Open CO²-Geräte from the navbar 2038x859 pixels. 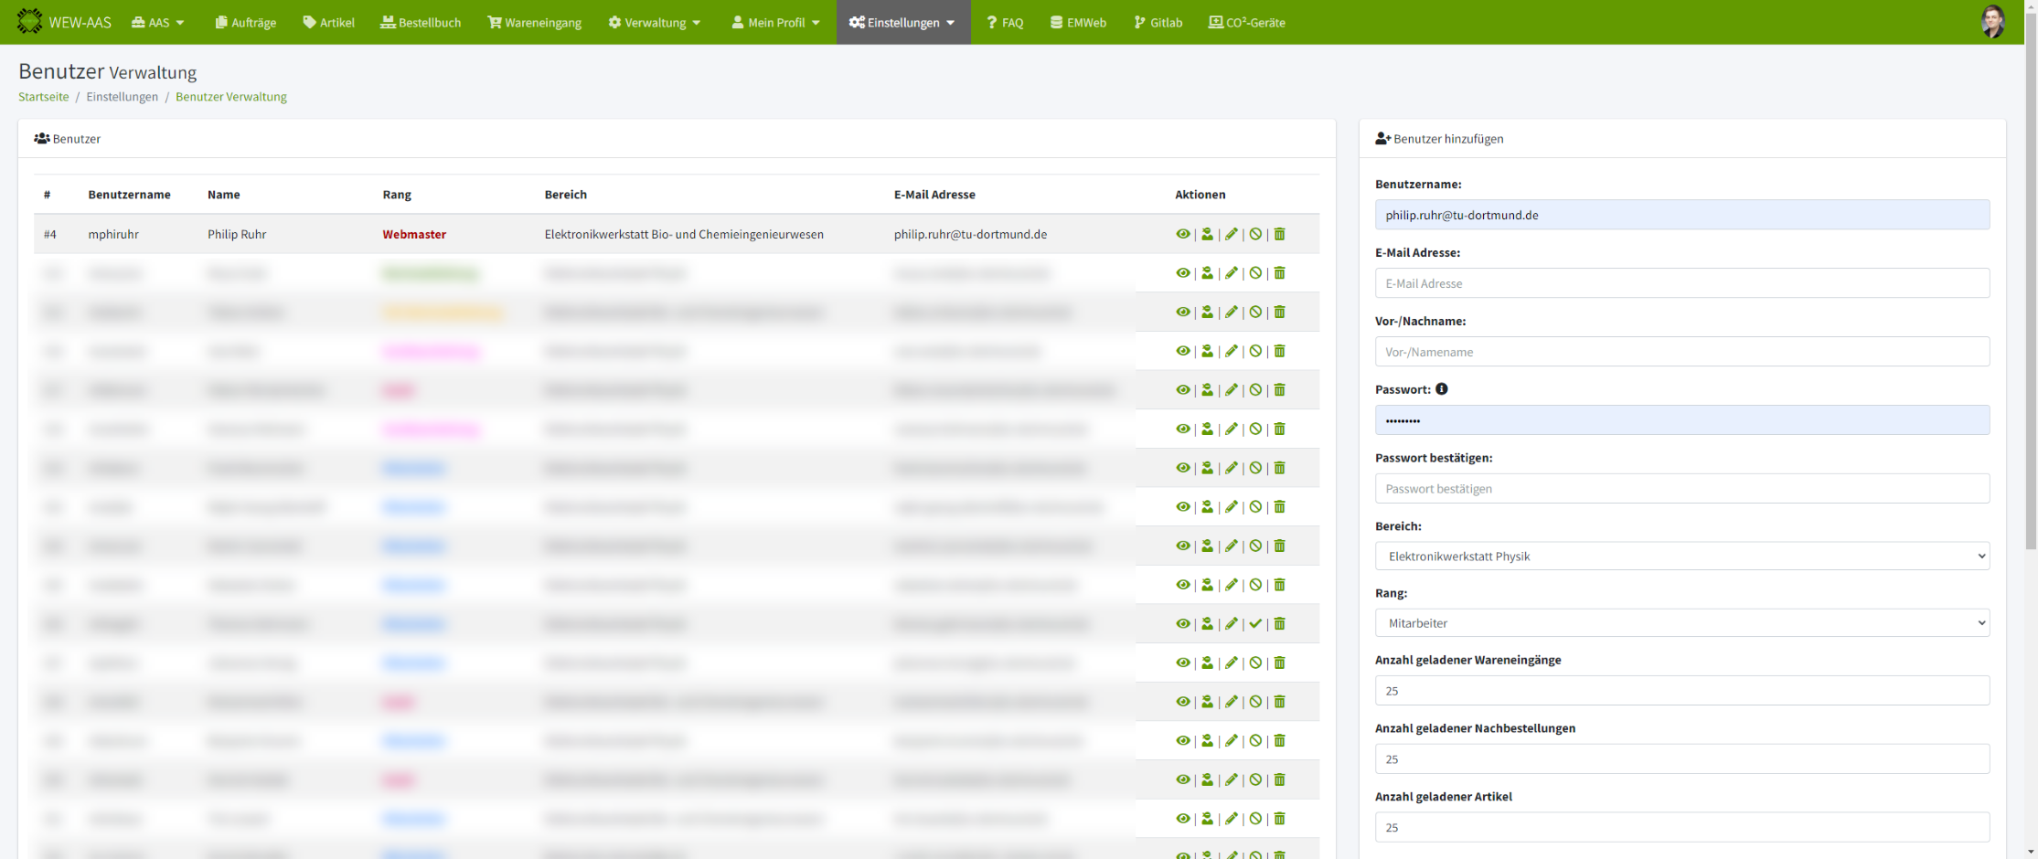pyautogui.click(x=1247, y=22)
